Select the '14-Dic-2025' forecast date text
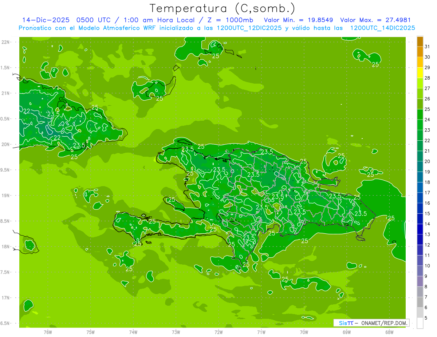 [45, 20]
